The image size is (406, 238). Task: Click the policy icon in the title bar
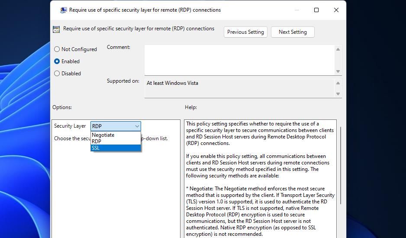64,10
